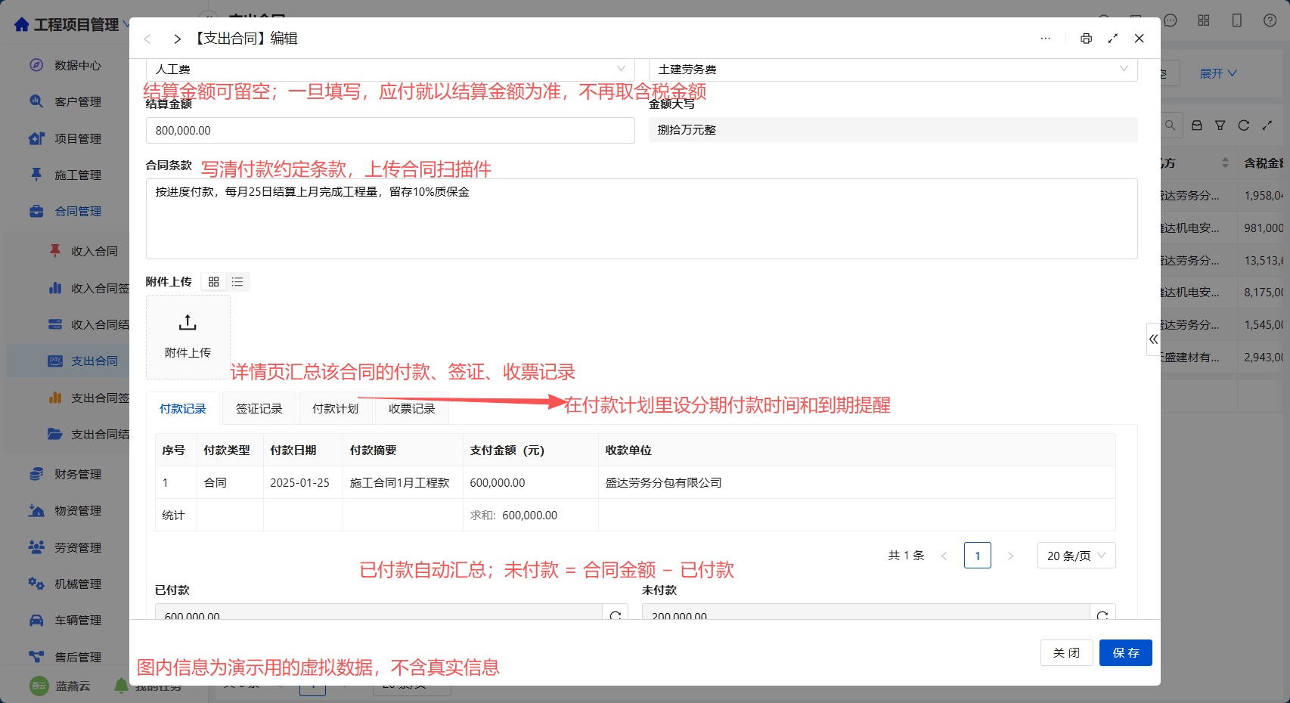Open help icon in top bar

pyautogui.click(x=1270, y=20)
